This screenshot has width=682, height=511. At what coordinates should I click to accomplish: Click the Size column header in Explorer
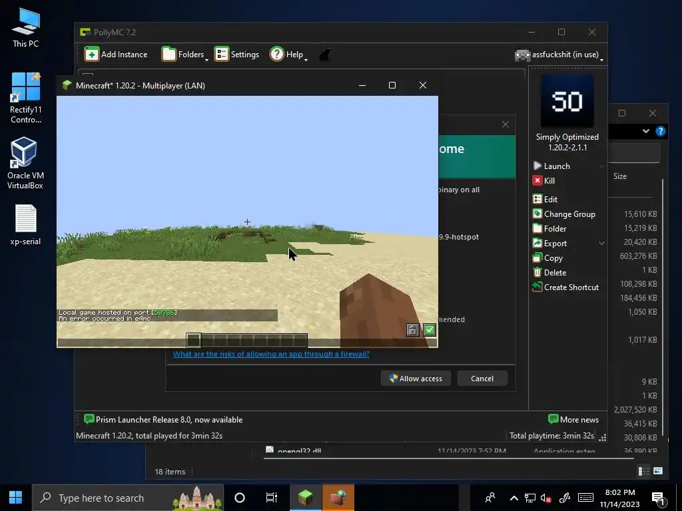click(620, 176)
